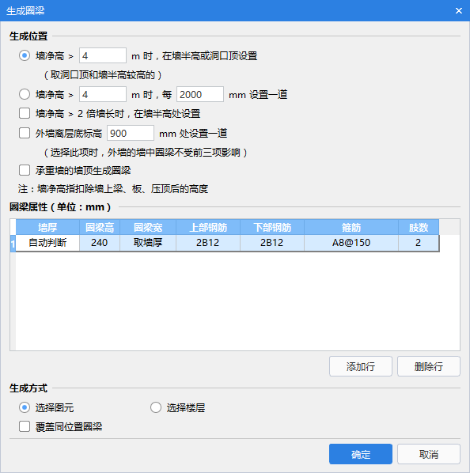
Task: Tick the 外墙离层底标高 checkbox
Action: [25, 133]
